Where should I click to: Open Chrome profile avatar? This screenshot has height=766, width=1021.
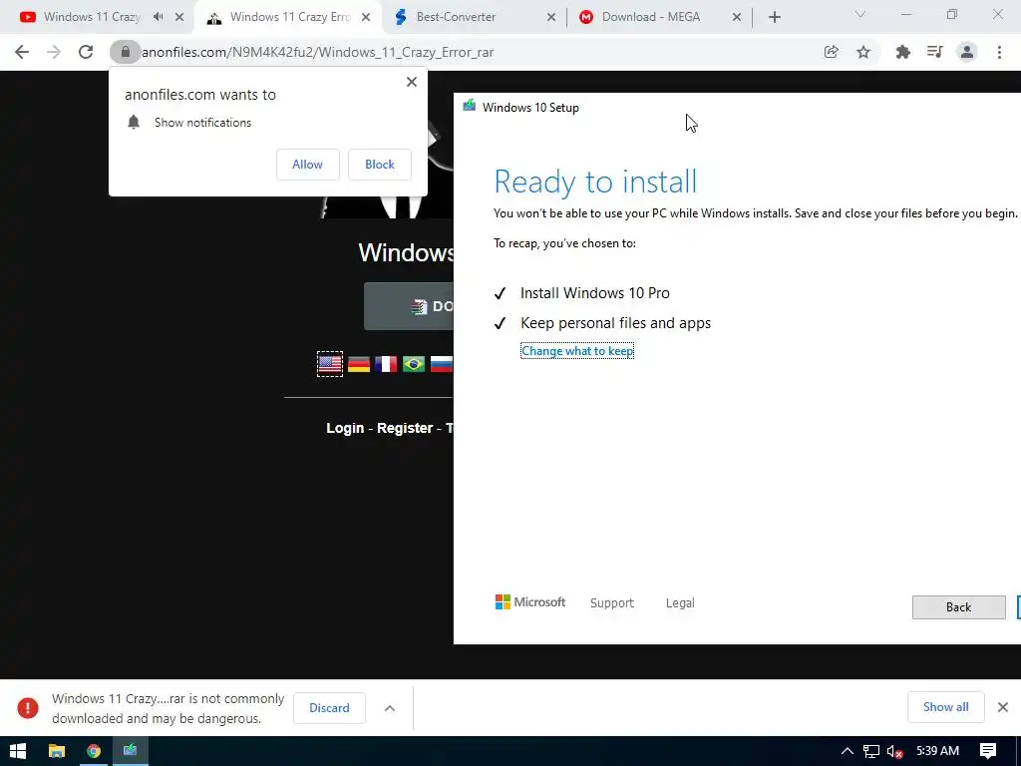click(x=967, y=52)
